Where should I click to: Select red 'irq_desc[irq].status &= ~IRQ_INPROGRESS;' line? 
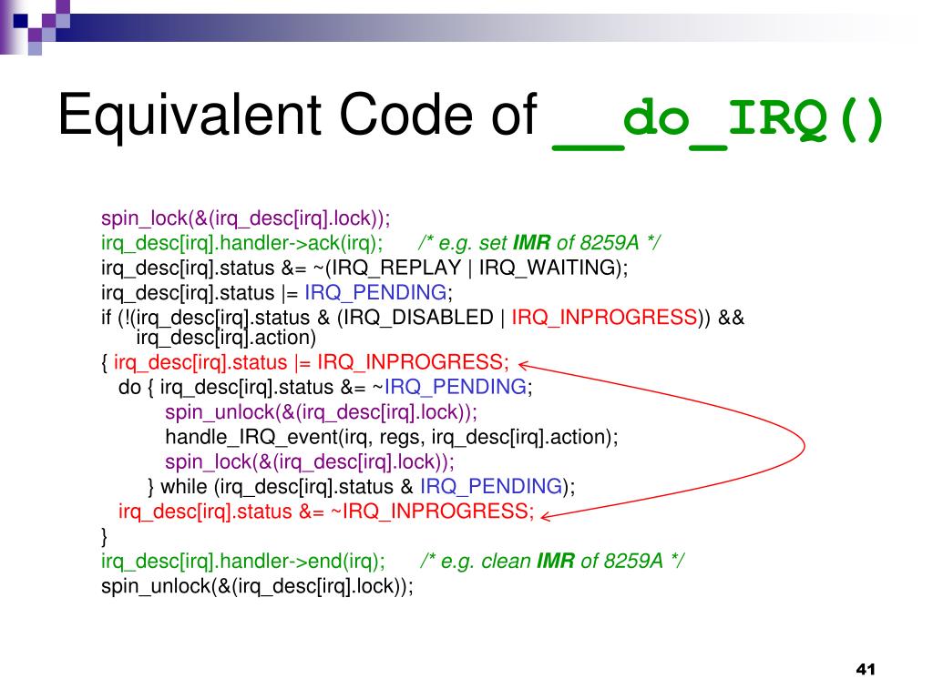tap(326, 512)
